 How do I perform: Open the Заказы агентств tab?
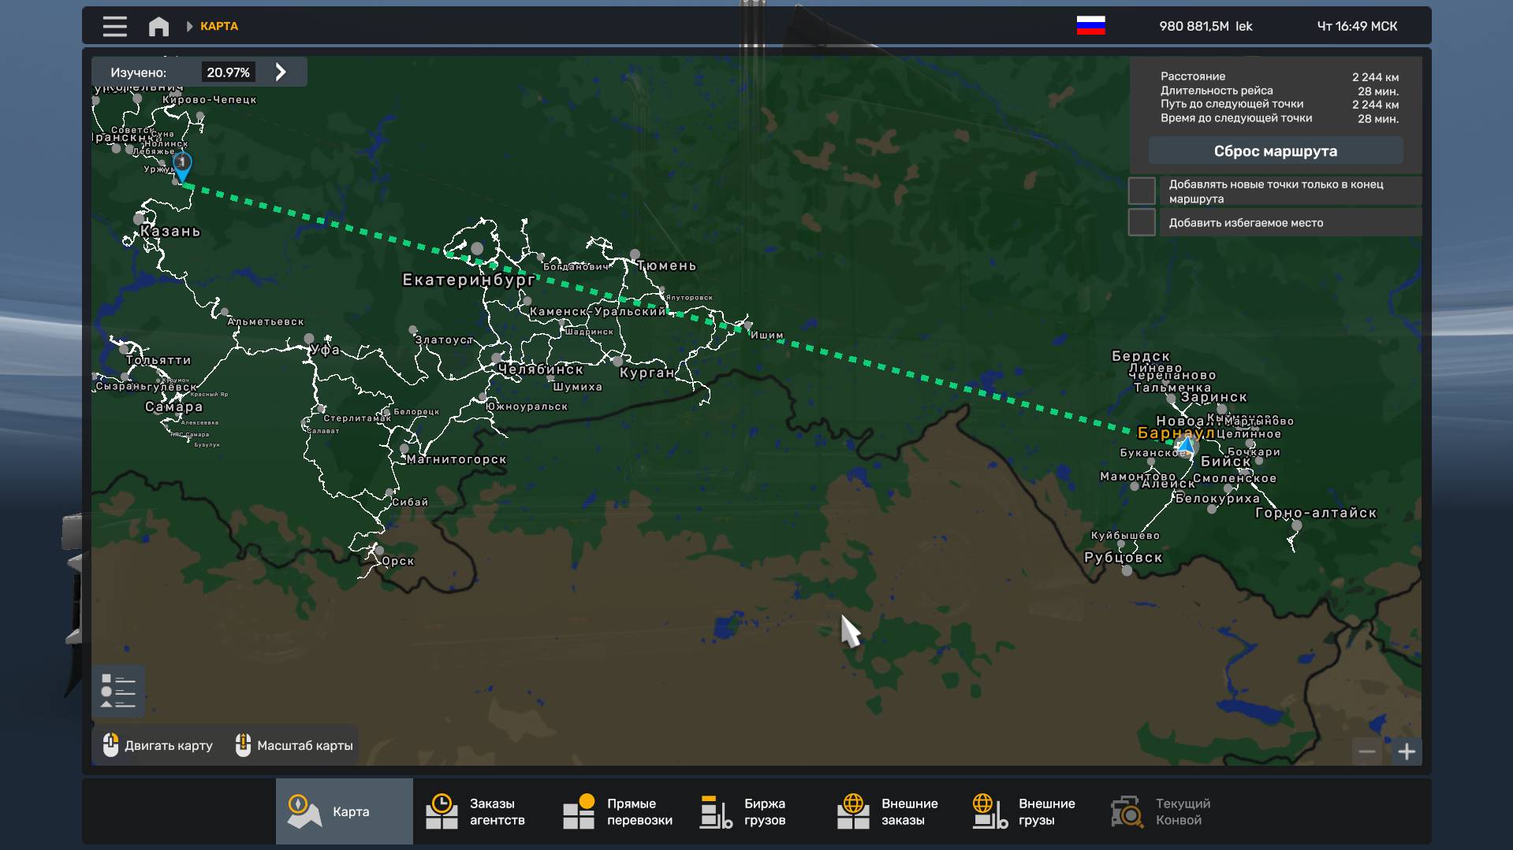[x=482, y=811]
